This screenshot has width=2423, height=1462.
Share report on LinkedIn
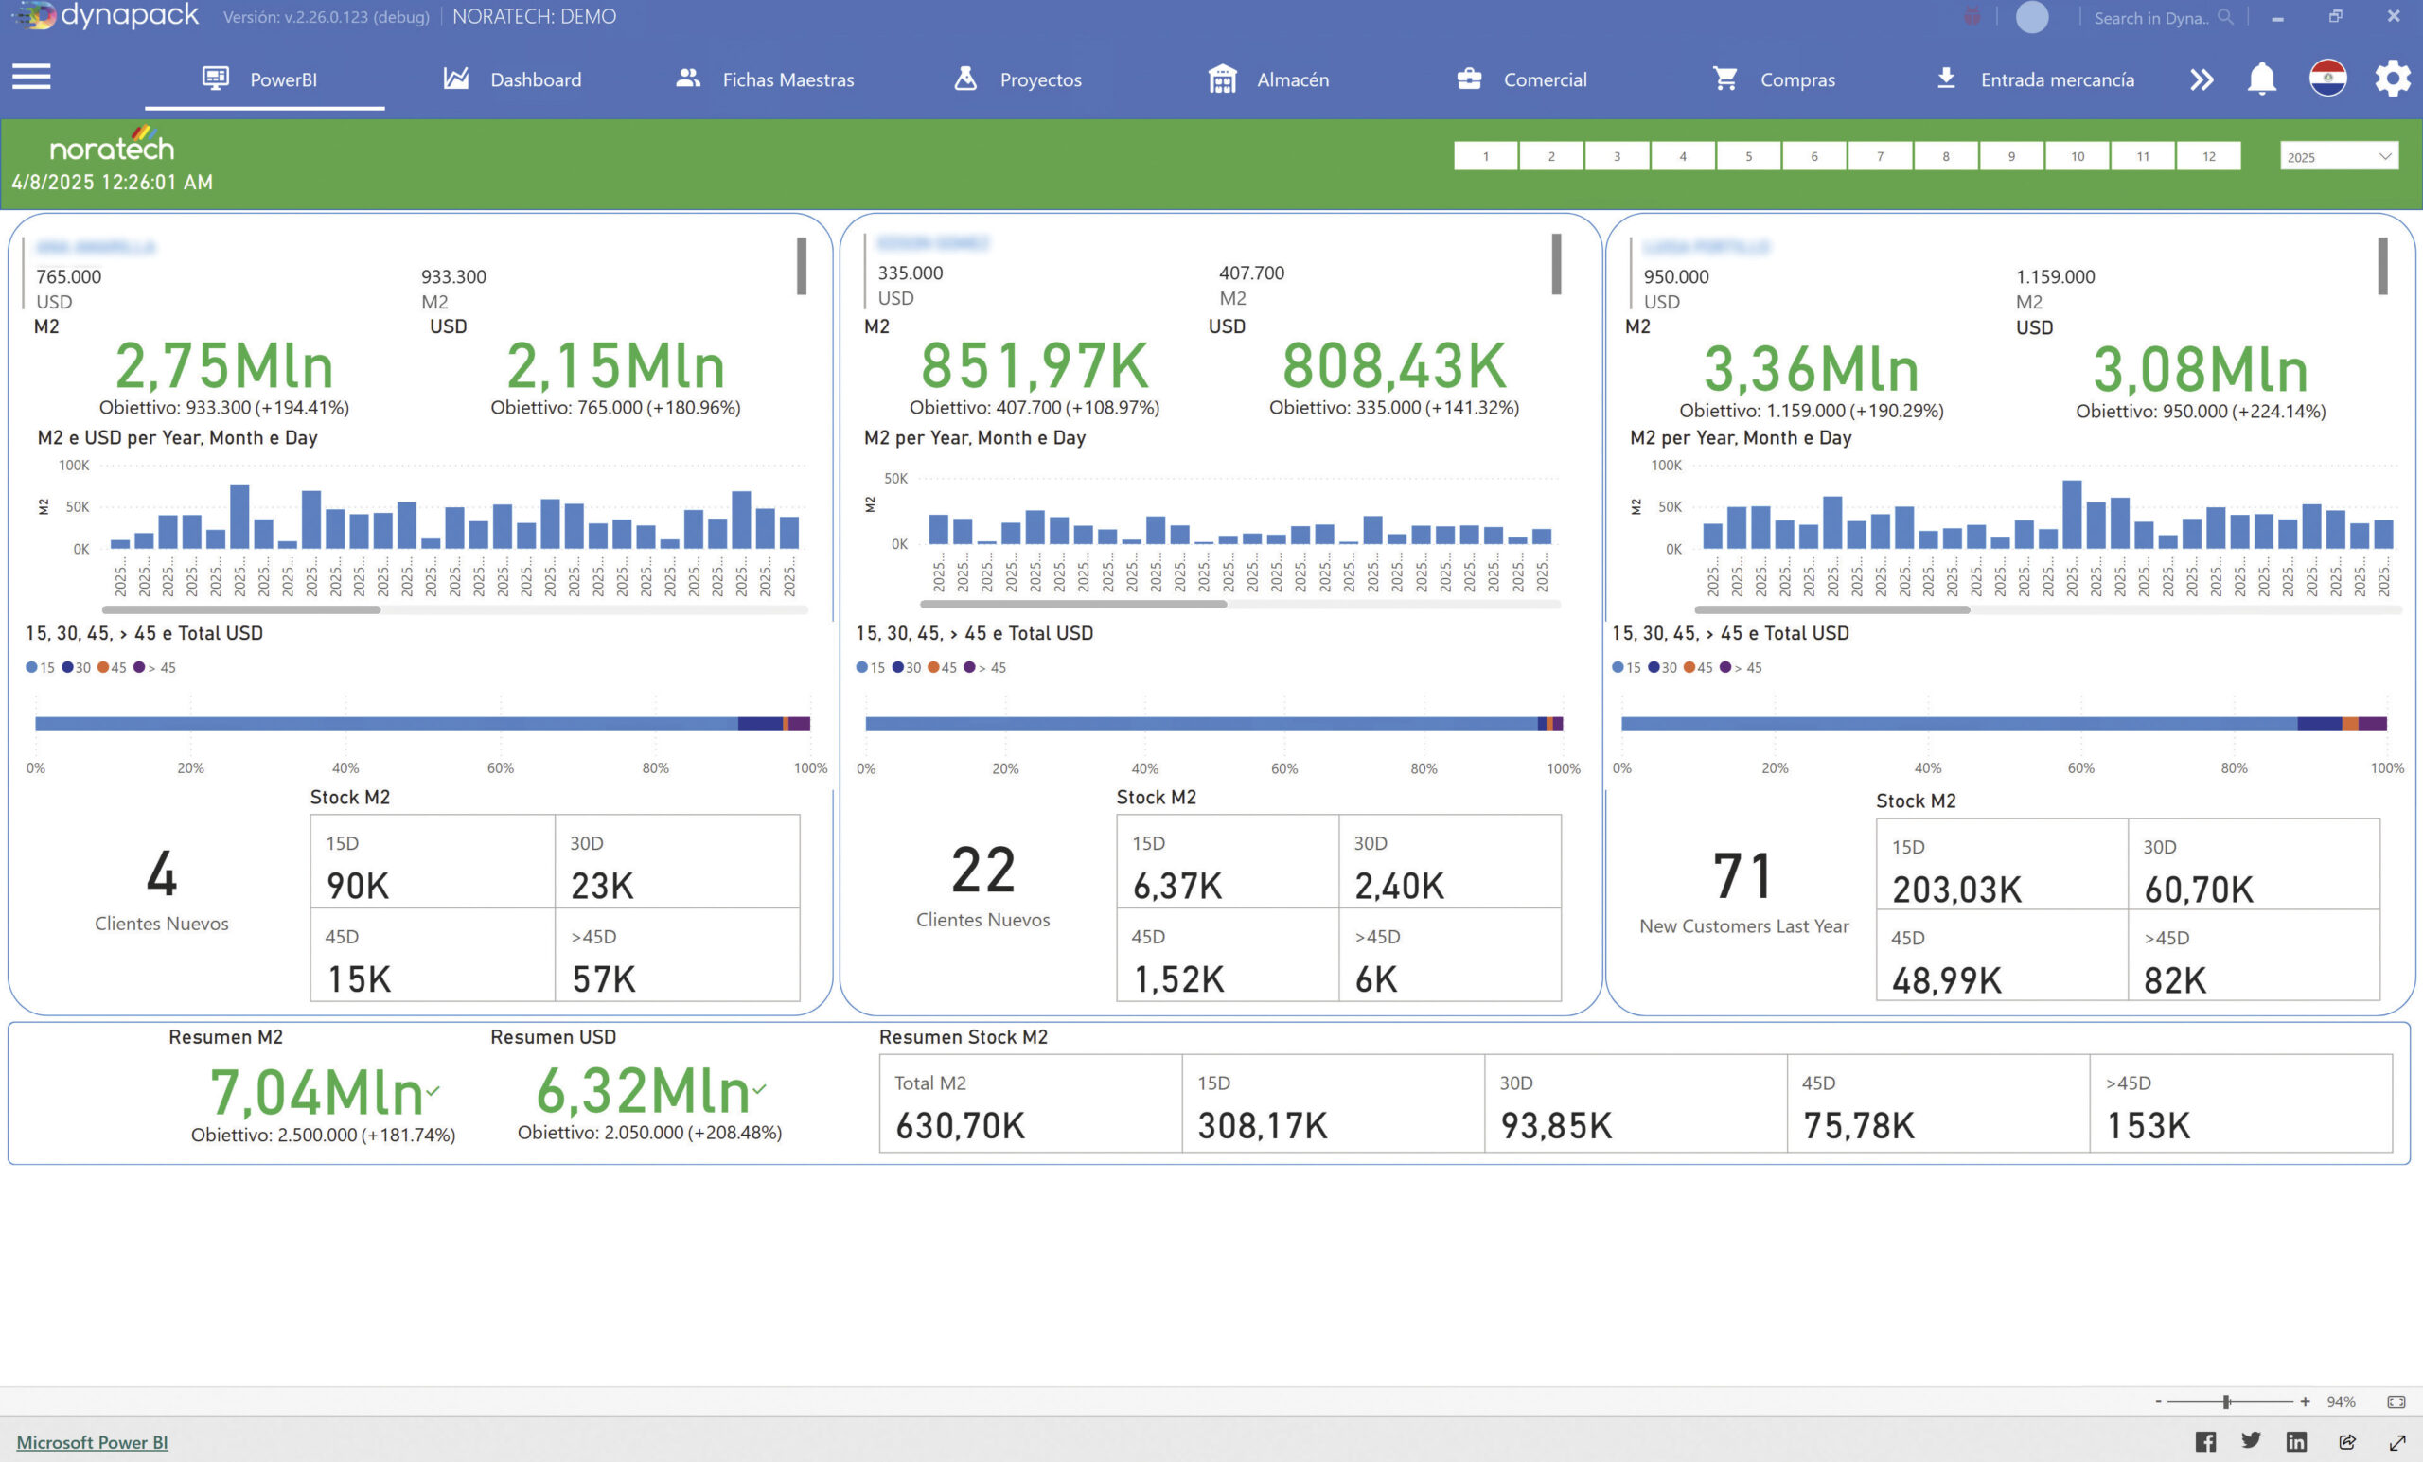point(2296,1441)
